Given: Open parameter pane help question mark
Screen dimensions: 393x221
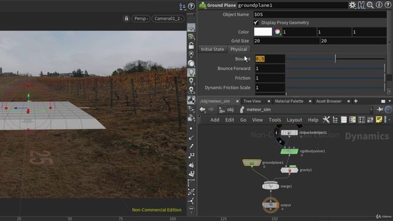Looking at the screenshot, I should click(x=388, y=5).
